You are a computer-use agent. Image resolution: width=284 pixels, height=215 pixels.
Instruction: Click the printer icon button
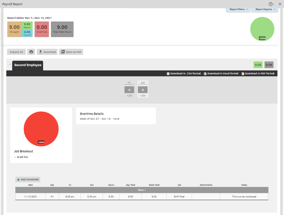coord(31,52)
